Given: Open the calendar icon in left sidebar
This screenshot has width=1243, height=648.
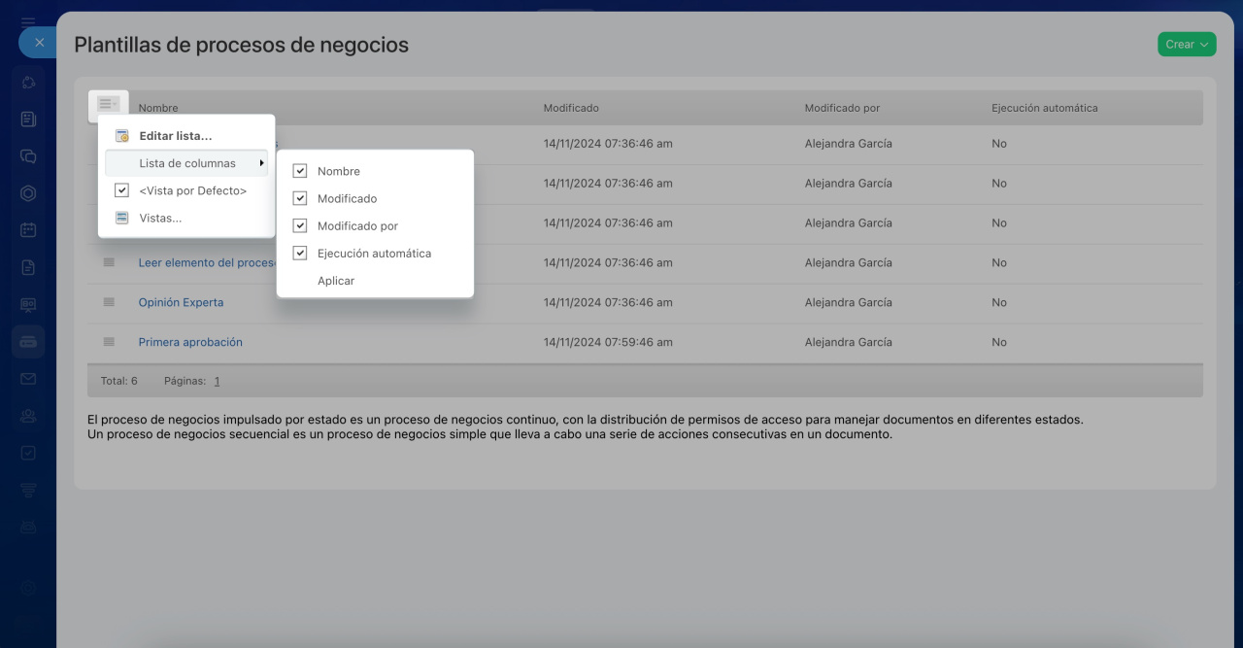Looking at the screenshot, I should coord(28,230).
